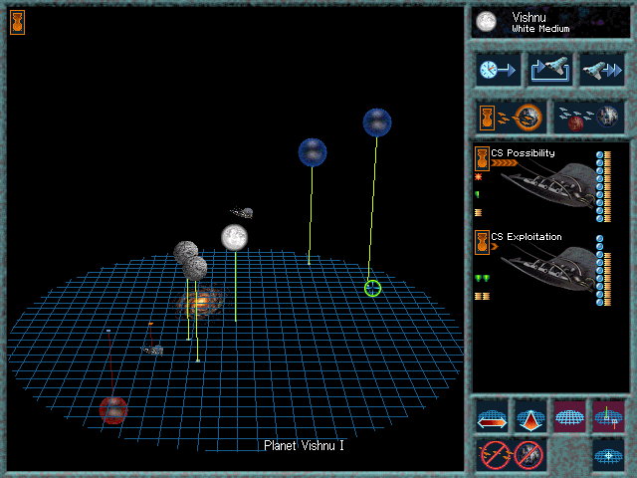The height and width of the screenshot is (478, 637).
Task: Click the tilt/zoom cone view icon
Action: click(x=531, y=417)
